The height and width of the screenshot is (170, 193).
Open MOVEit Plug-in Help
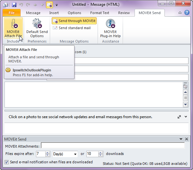click(x=110, y=28)
